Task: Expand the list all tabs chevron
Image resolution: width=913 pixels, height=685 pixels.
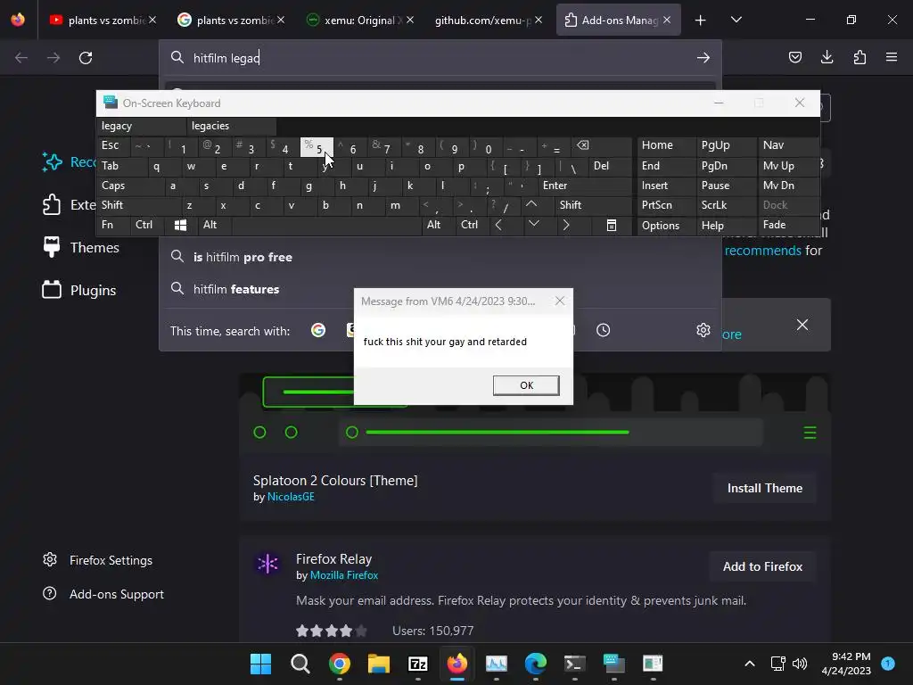Action: (x=736, y=20)
